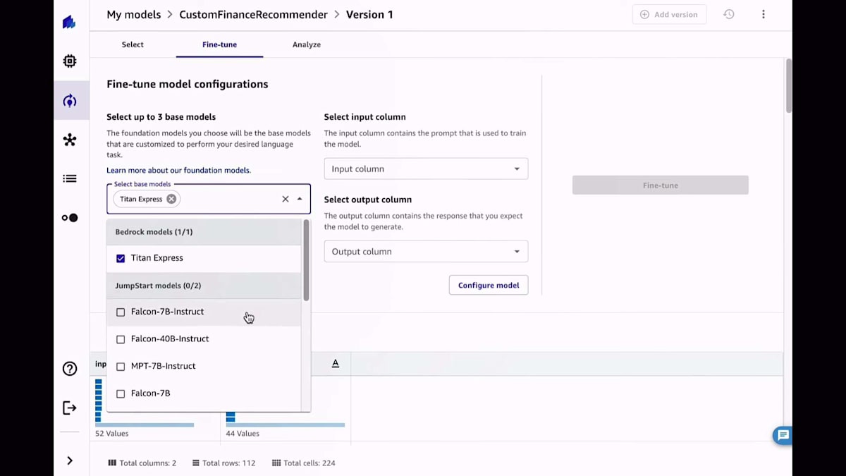
Task: Clear all selected base models with X
Action: tap(285, 199)
